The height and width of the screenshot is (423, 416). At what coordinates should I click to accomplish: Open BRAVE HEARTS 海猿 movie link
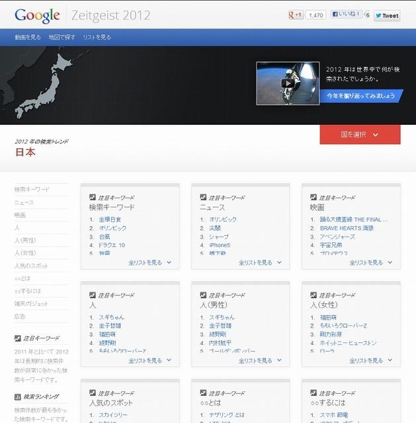[x=347, y=228]
